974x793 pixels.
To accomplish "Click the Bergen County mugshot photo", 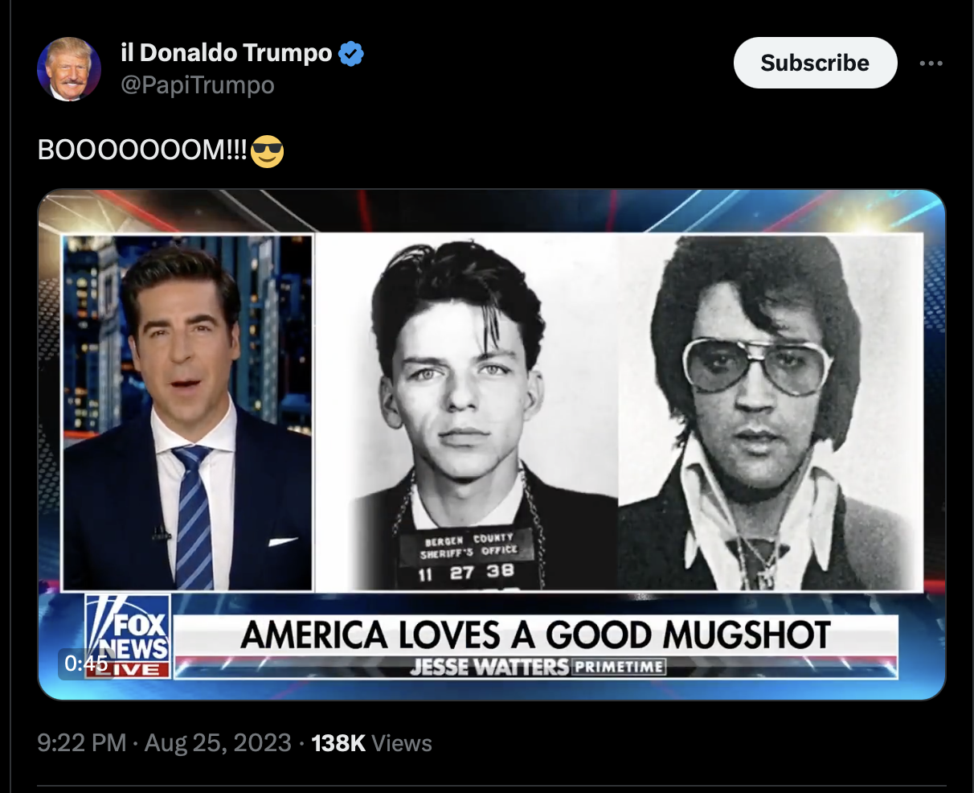I will (x=467, y=413).
